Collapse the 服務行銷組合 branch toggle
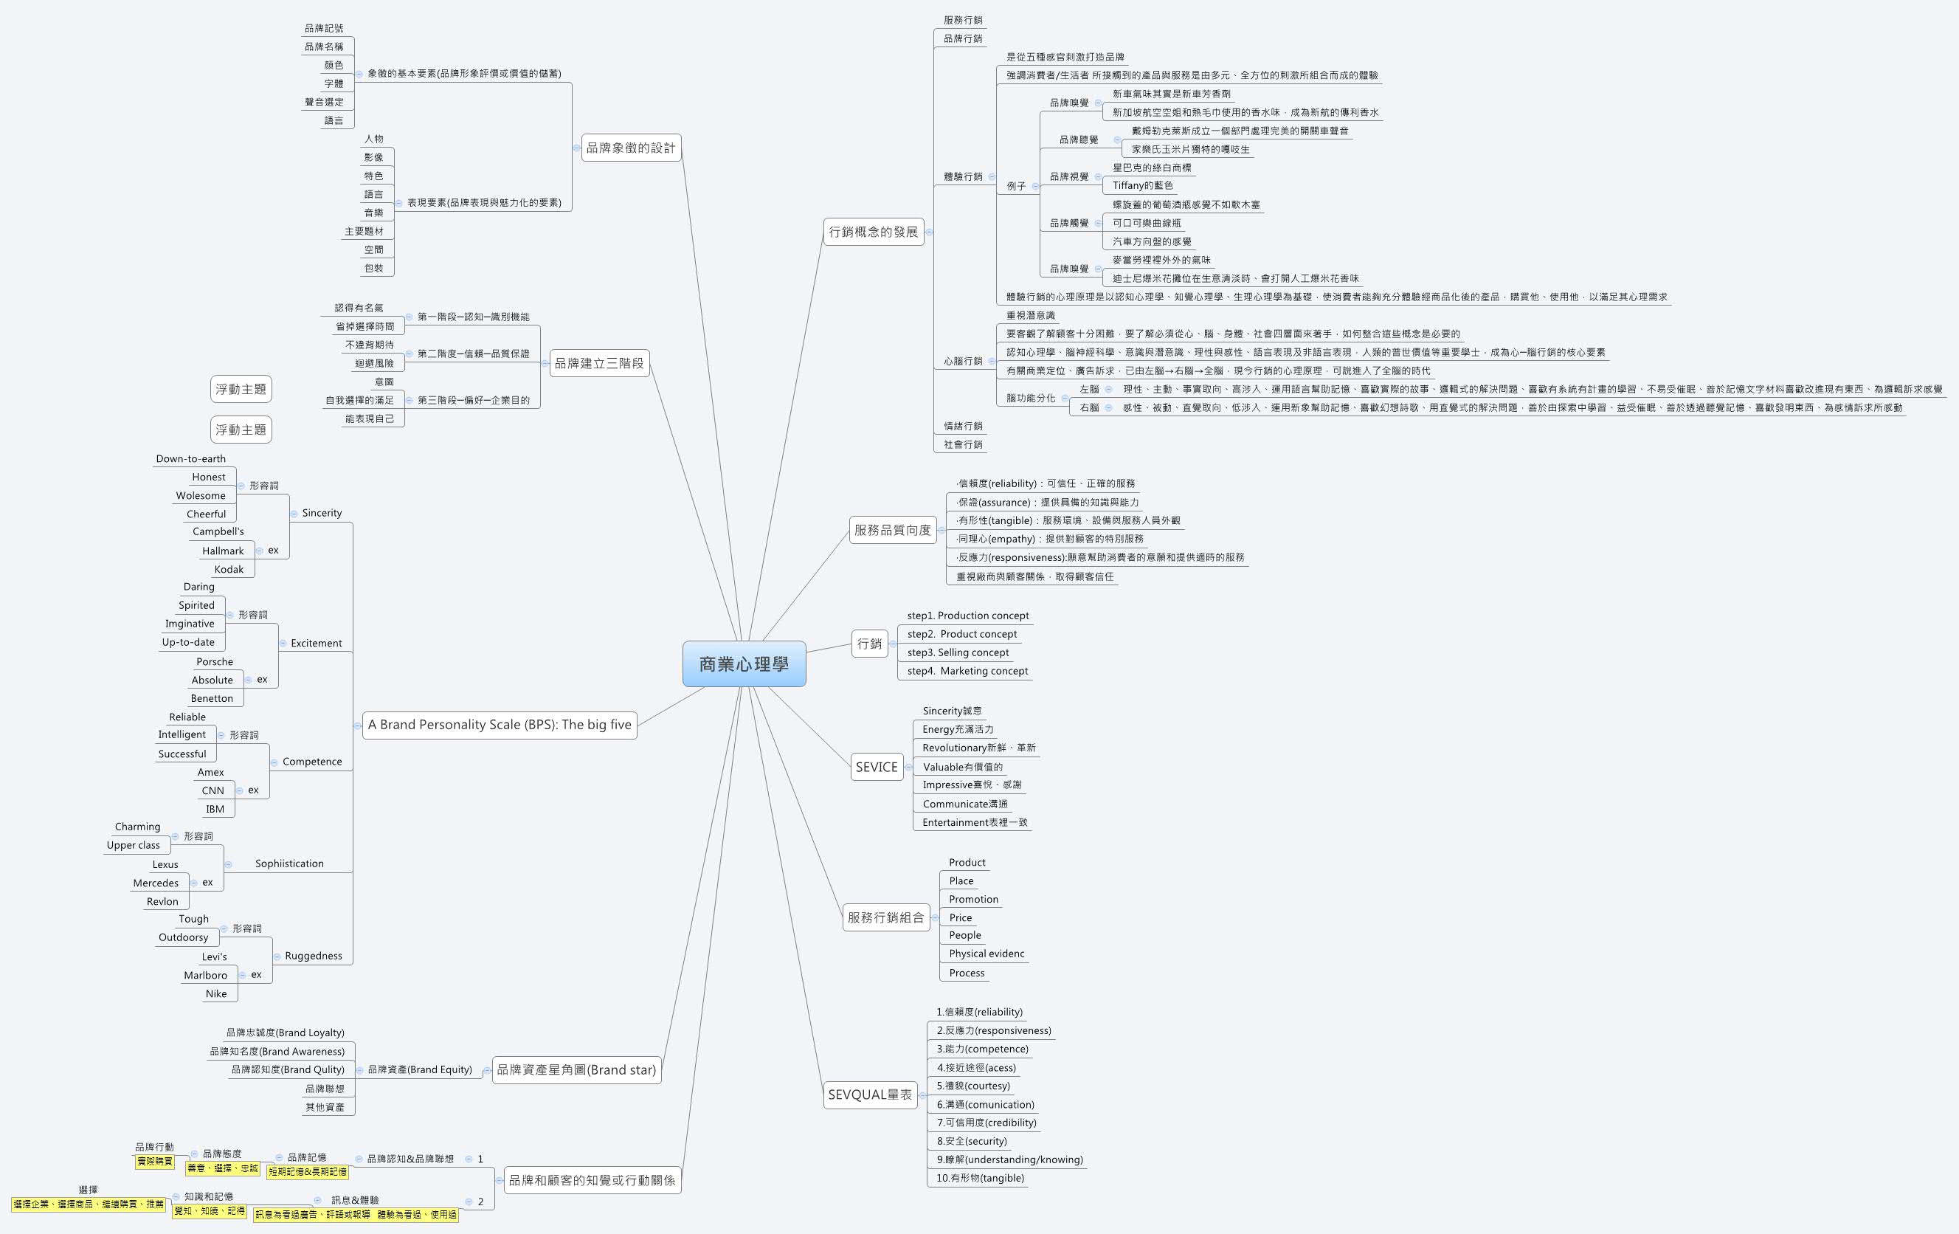The width and height of the screenshot is (1959, 1234). tap(935, 917)
